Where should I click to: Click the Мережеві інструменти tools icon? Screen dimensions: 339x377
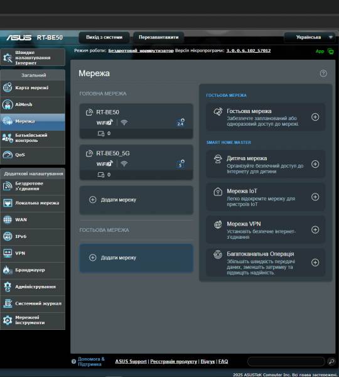click(8, 320)
